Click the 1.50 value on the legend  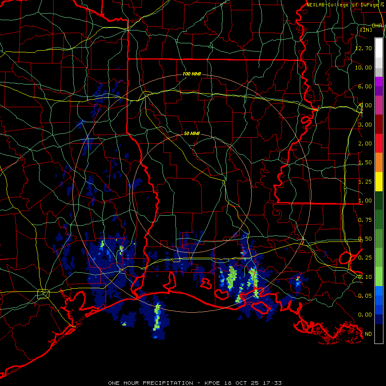pyautogui.click(x=365, y=163)
